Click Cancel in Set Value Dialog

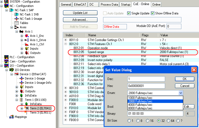coord(185,86)
